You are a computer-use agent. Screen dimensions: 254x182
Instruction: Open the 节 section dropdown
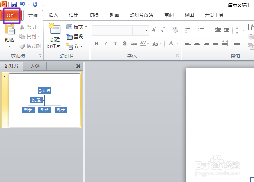coord(75,46)
